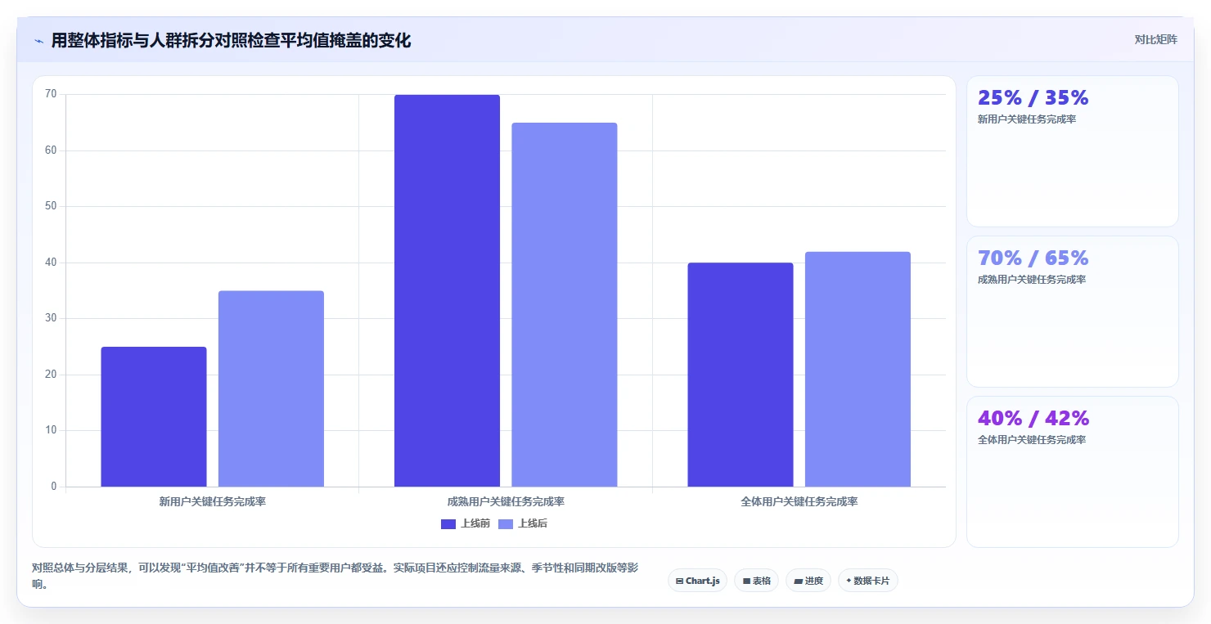1211x624 pixels.
Task: Toggle the 上线前 legend color box
Action: 448,523
